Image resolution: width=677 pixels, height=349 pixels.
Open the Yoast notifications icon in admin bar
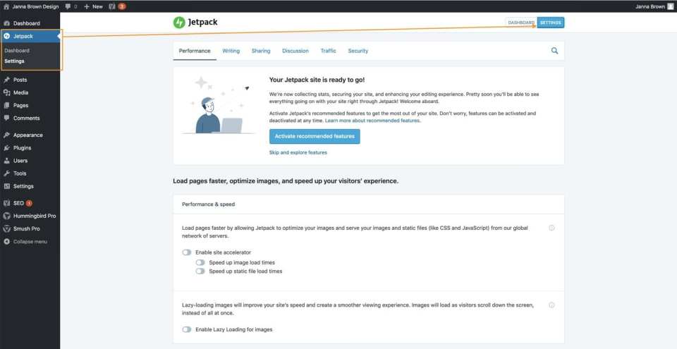tap(112, 6)
